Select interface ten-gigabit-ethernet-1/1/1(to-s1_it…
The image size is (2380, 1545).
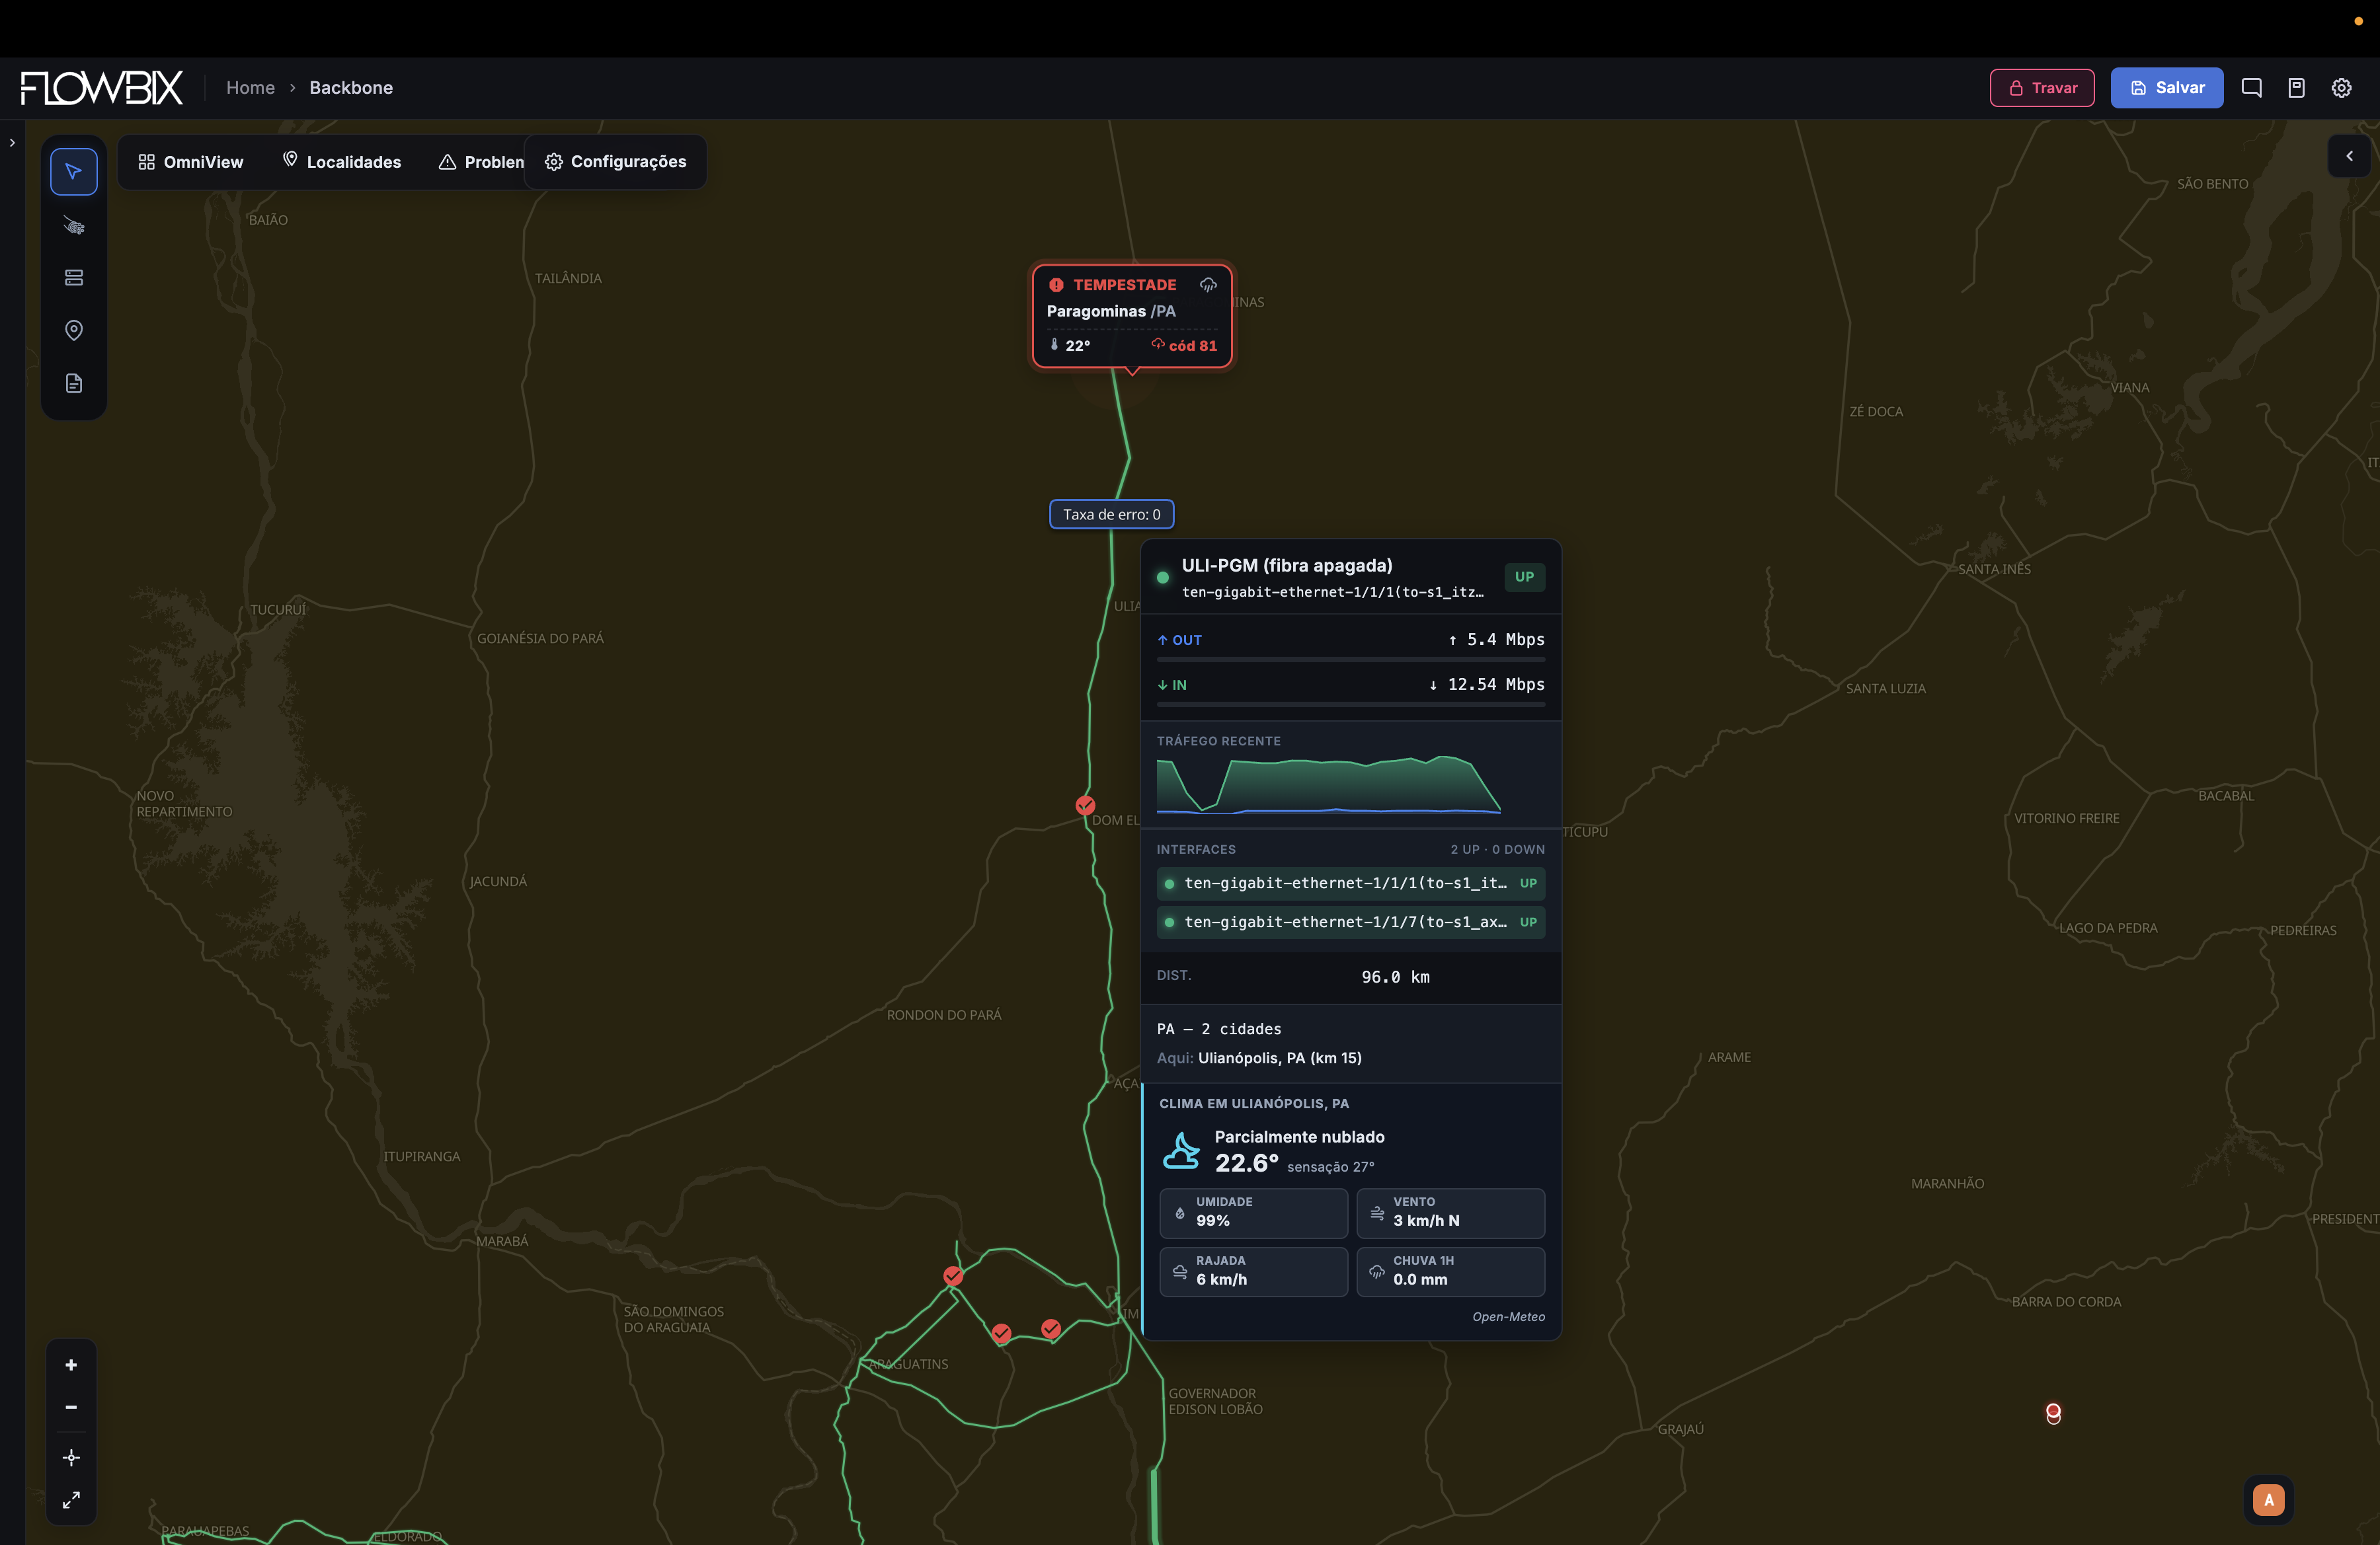pyautogui.click(x=1350, y=884)
